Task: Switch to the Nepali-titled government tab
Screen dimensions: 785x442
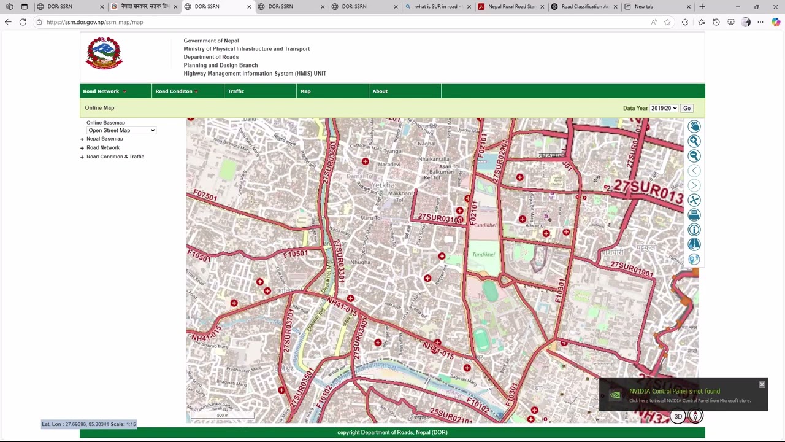Action: tap(145, 7)
